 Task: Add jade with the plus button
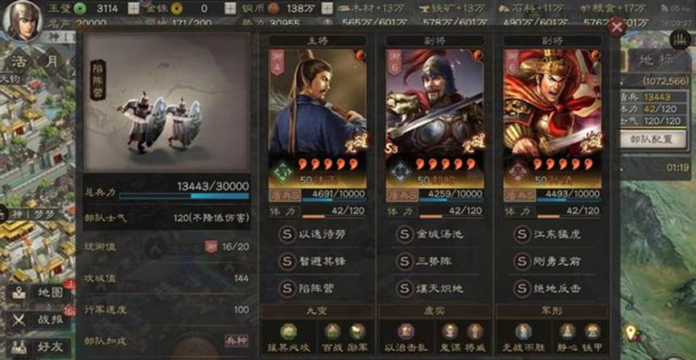[133, 8]
